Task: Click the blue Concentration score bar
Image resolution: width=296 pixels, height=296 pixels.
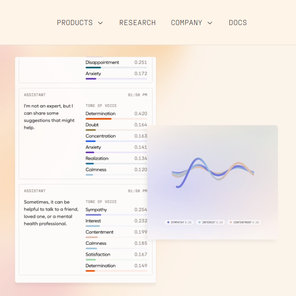Action: tap(116, 141)
